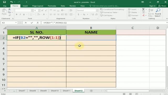Screen dimensions: 168x95
Task: Click the zoom slider in status bar
Action: (151, 94)
